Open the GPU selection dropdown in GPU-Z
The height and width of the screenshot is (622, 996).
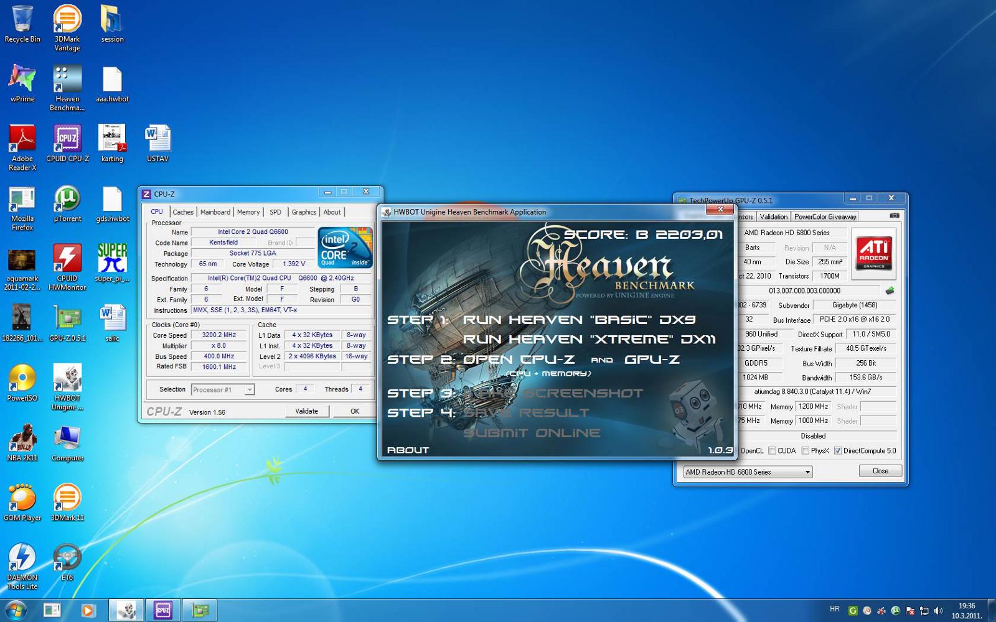[748, 471]
